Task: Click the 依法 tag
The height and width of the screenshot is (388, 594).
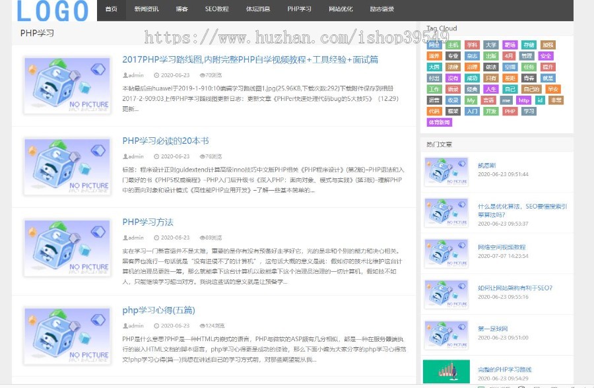Action: click(x=491, y=67)
